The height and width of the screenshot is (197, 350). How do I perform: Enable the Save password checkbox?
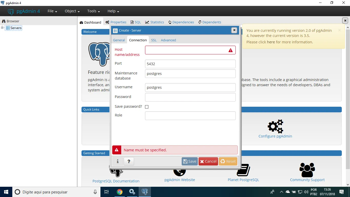pyautogui.click(x=147, y=107)
